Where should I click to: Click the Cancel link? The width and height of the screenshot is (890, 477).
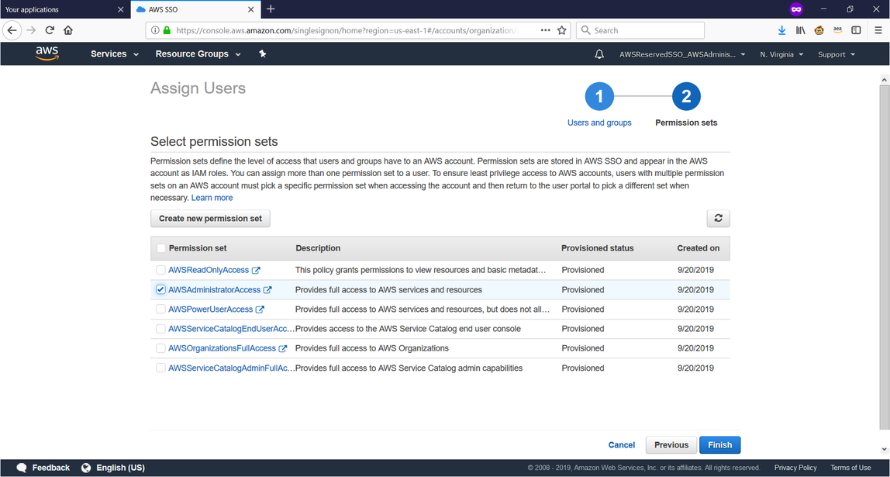(x=622, y=445)
